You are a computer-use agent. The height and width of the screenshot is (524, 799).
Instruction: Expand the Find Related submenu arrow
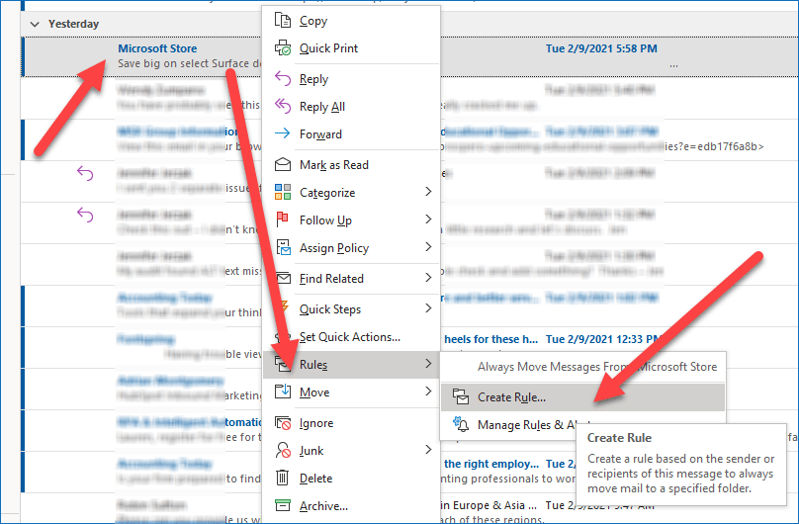tap(428, 278)
